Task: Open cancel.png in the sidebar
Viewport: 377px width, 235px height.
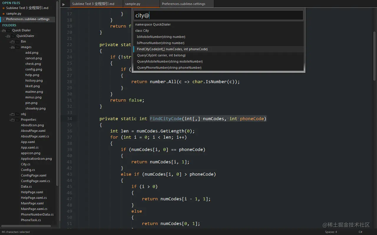Action: pos(34,58)
